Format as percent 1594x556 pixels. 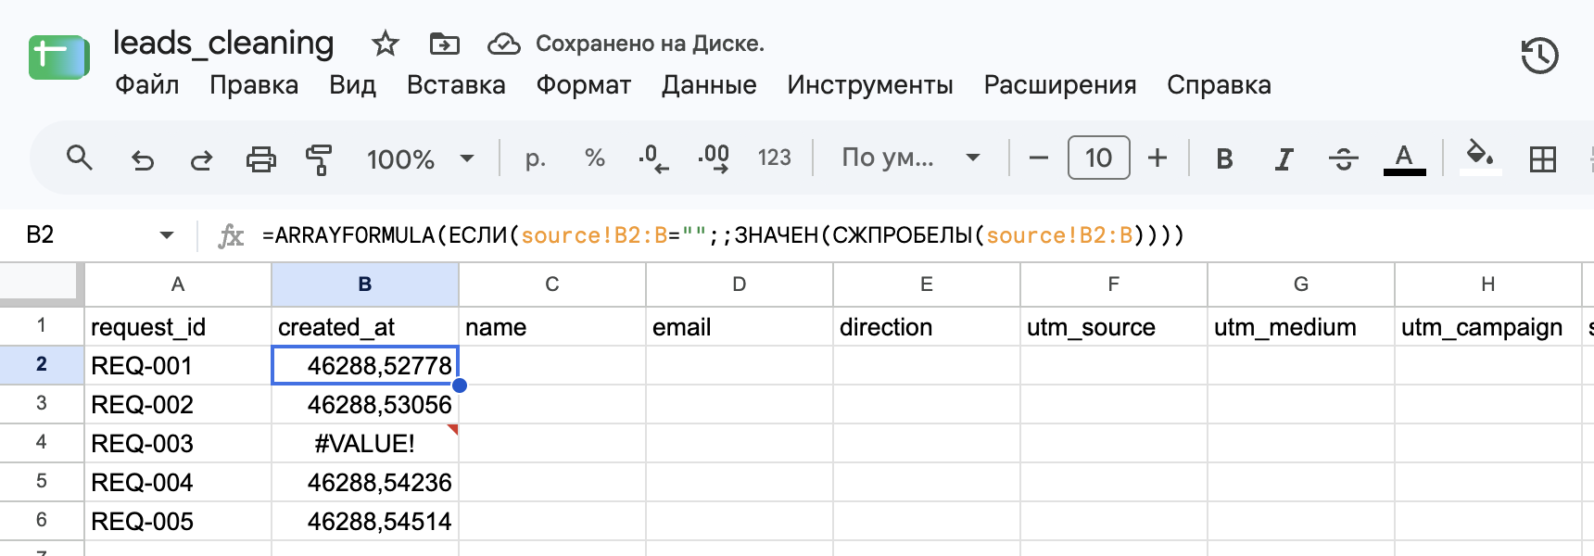pyautogui.click(x=595, y=158)
